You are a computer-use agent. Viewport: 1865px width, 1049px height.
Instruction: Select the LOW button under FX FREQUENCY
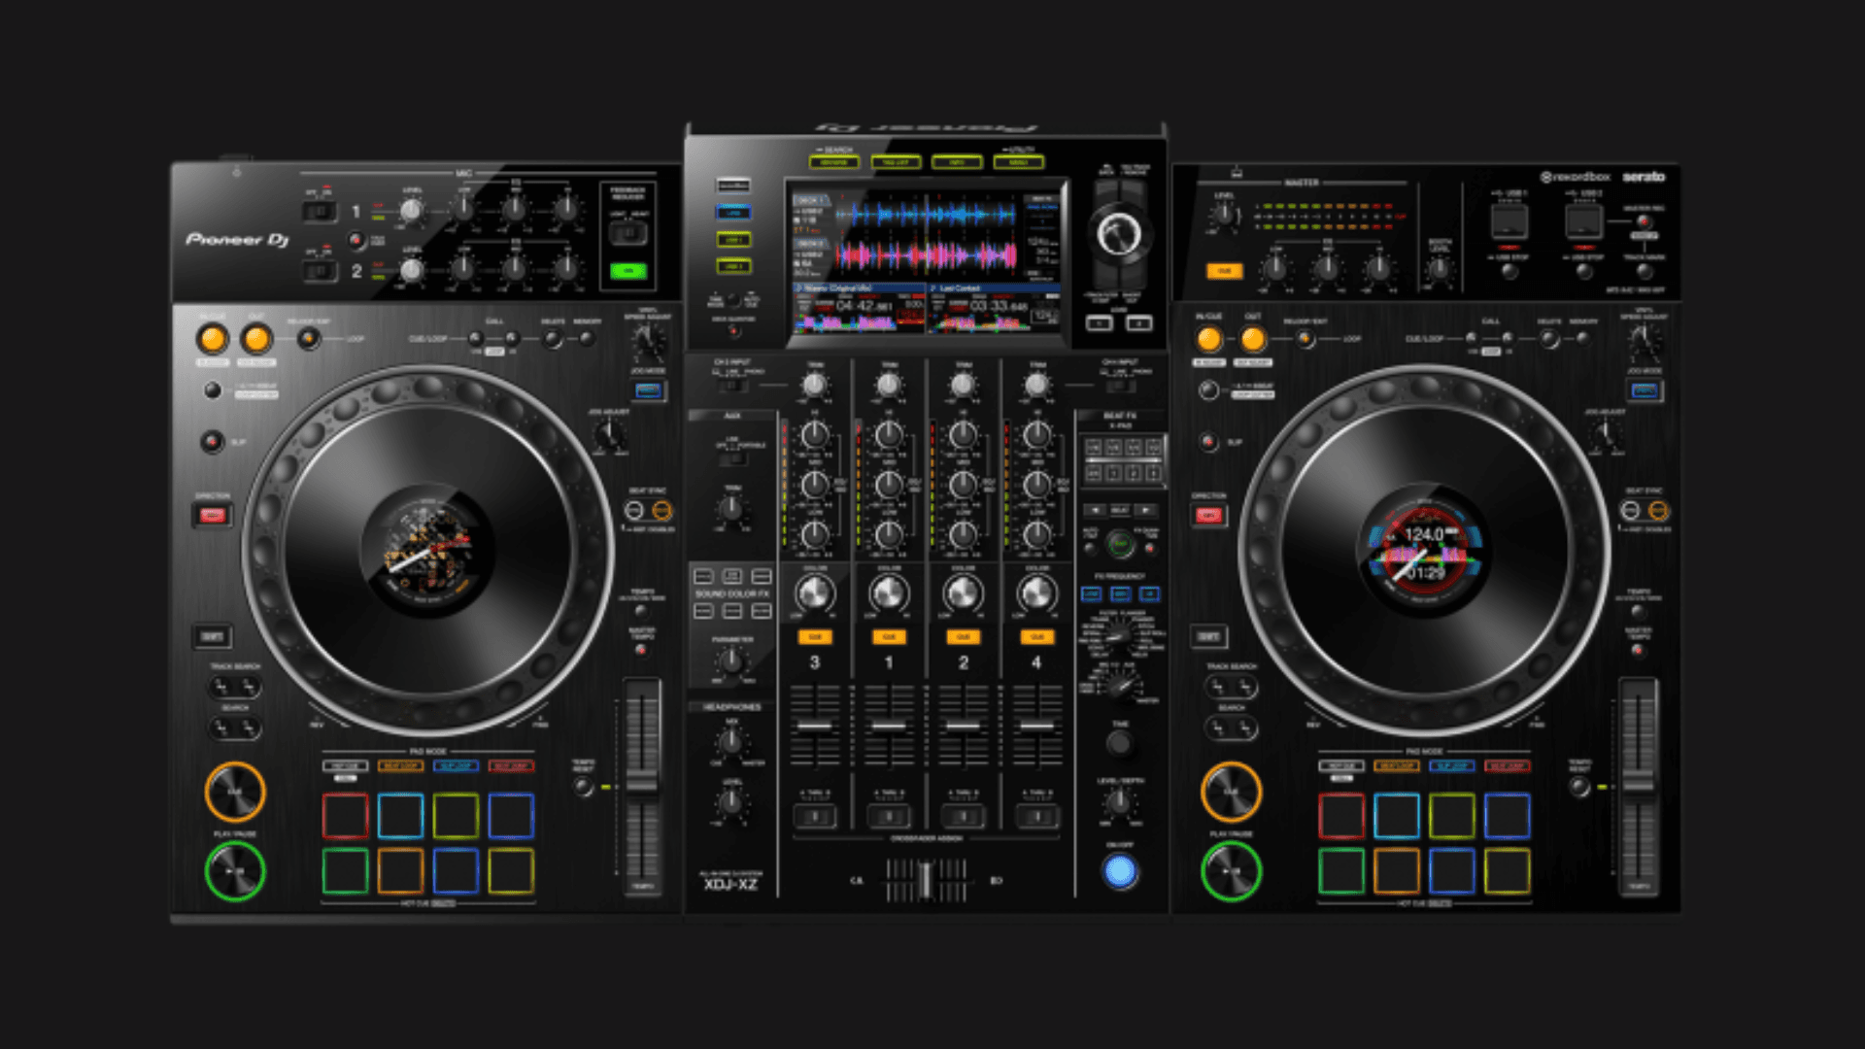point(1090,593)
